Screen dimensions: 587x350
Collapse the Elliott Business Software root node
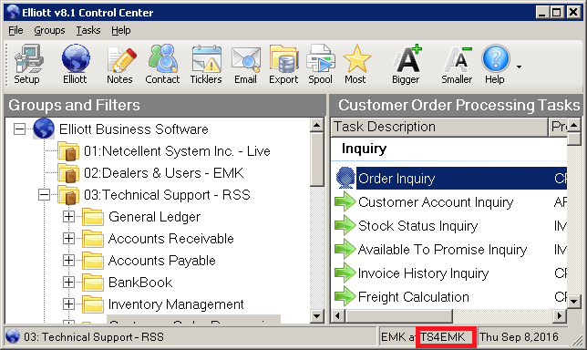[19, 129]
